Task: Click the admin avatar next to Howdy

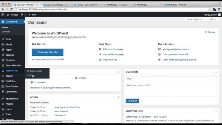Action: 219,15
